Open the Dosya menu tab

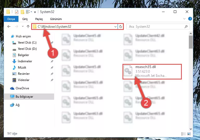pos(11,19)
